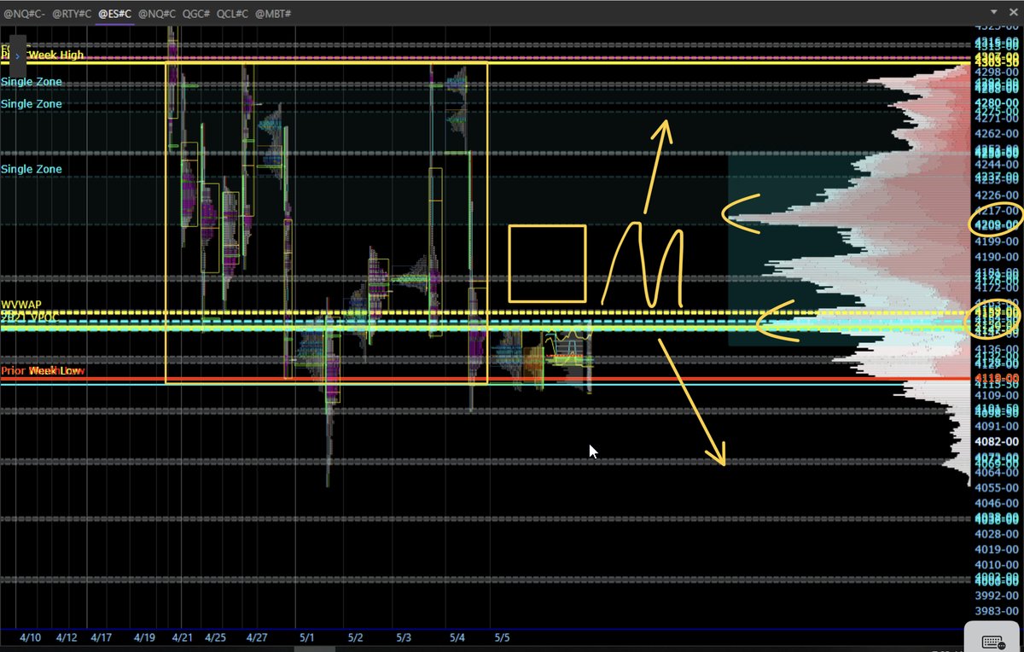Click the 4262-00 price axis label

(x=998, y=133)
